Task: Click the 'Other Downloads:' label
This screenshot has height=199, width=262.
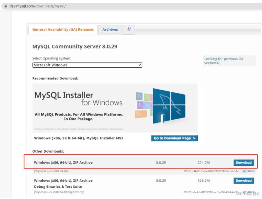Action: [x=48, y=151]
